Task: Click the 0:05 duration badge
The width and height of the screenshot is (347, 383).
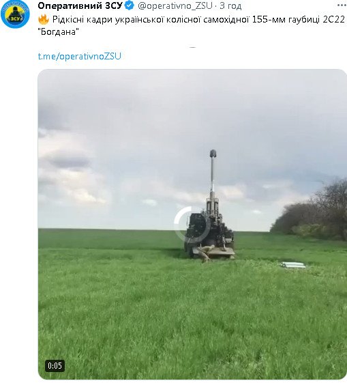Action: 55,366
